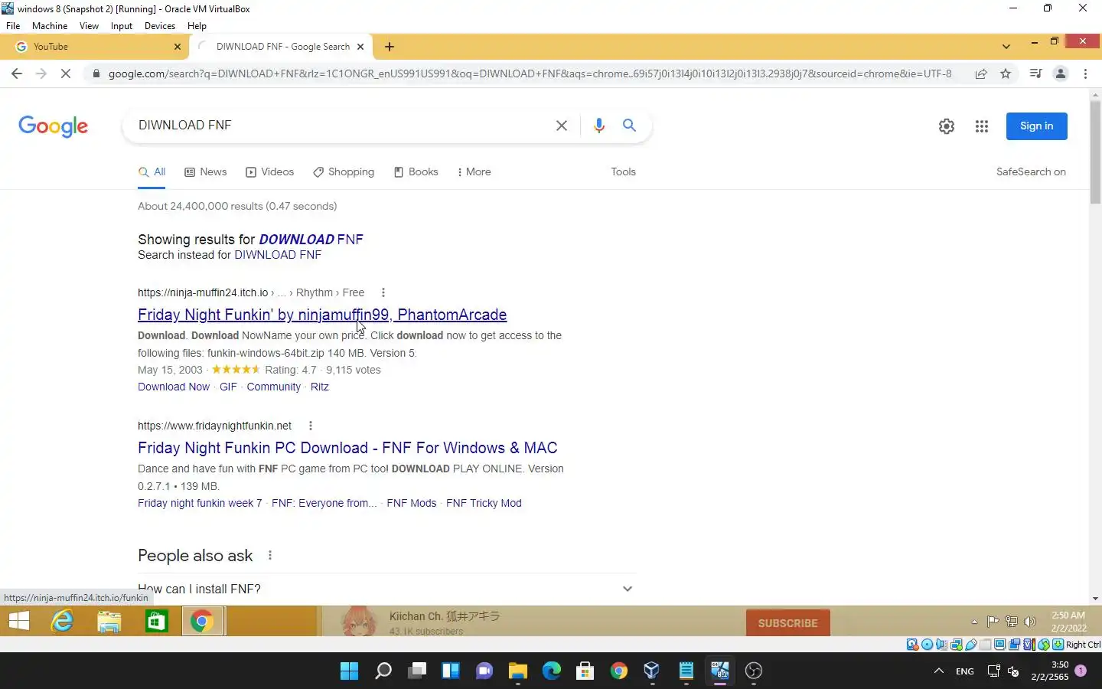The width and height of the screenshot is (1102, 689).
Task: Switch to Shopping results
Action: pos(344,172)
